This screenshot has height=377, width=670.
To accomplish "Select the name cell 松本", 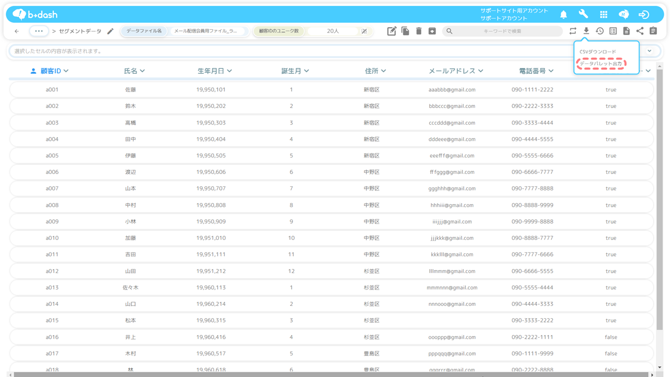I will point(130,320).
